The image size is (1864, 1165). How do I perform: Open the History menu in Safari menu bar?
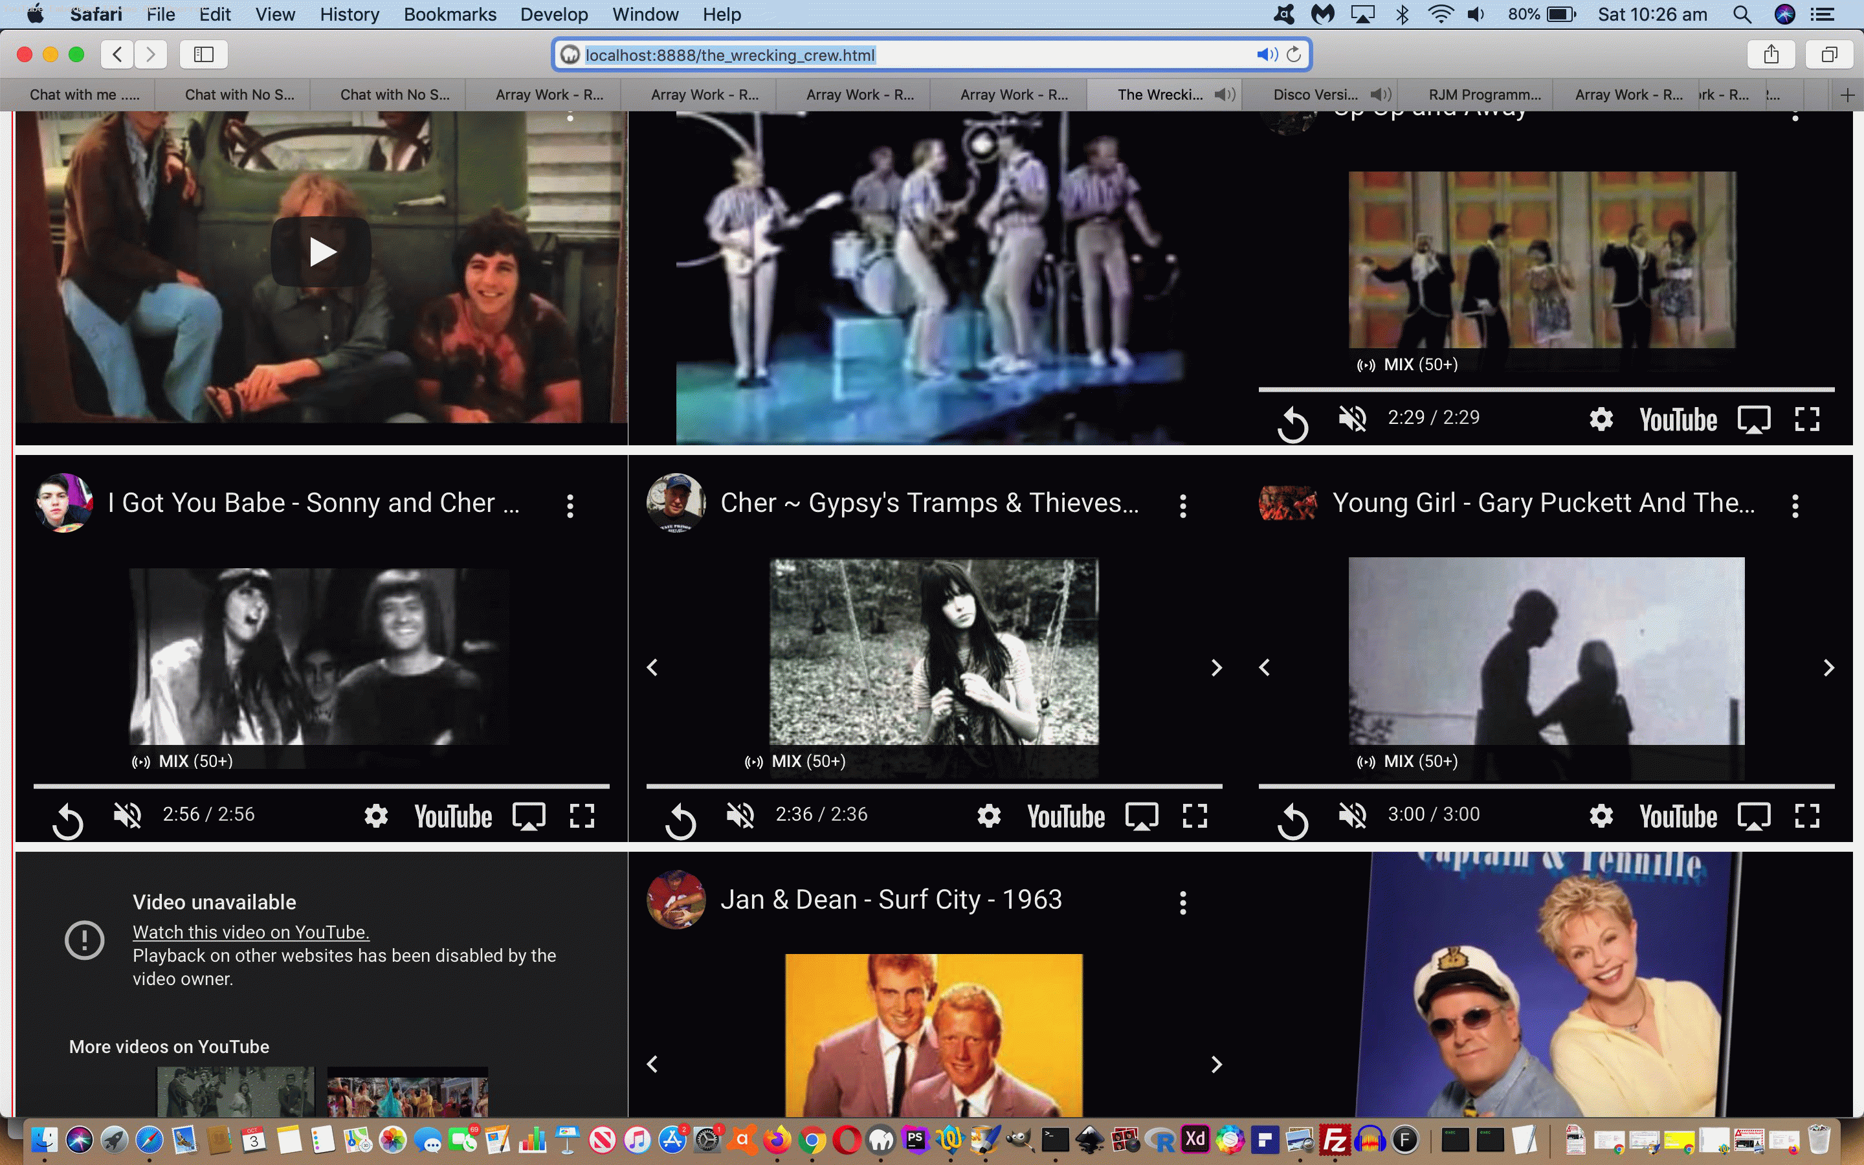349,15
